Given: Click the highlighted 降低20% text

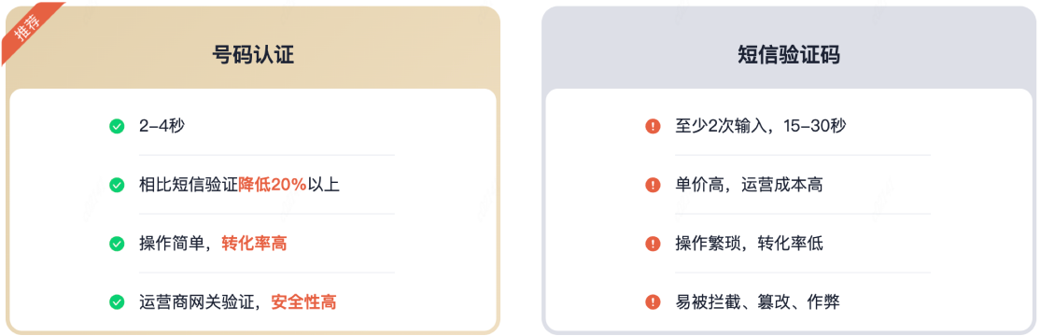Looking at the screenshot, I should tap(272, 185).
